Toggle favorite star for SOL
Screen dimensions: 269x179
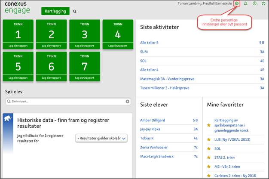click(209, 148)
